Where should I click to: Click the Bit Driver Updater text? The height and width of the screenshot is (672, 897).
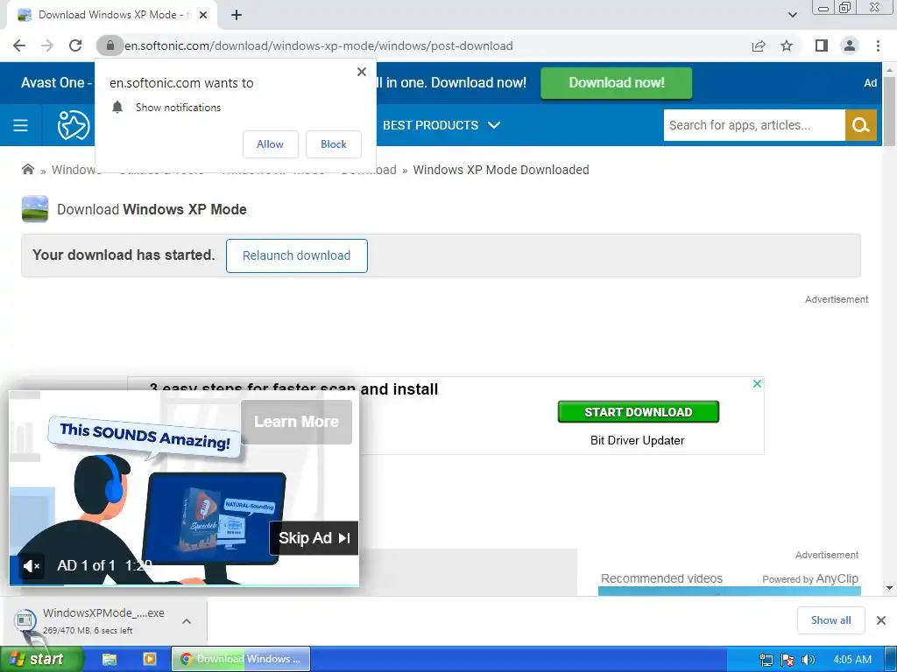pyautogui.click(x=638, y=441)
